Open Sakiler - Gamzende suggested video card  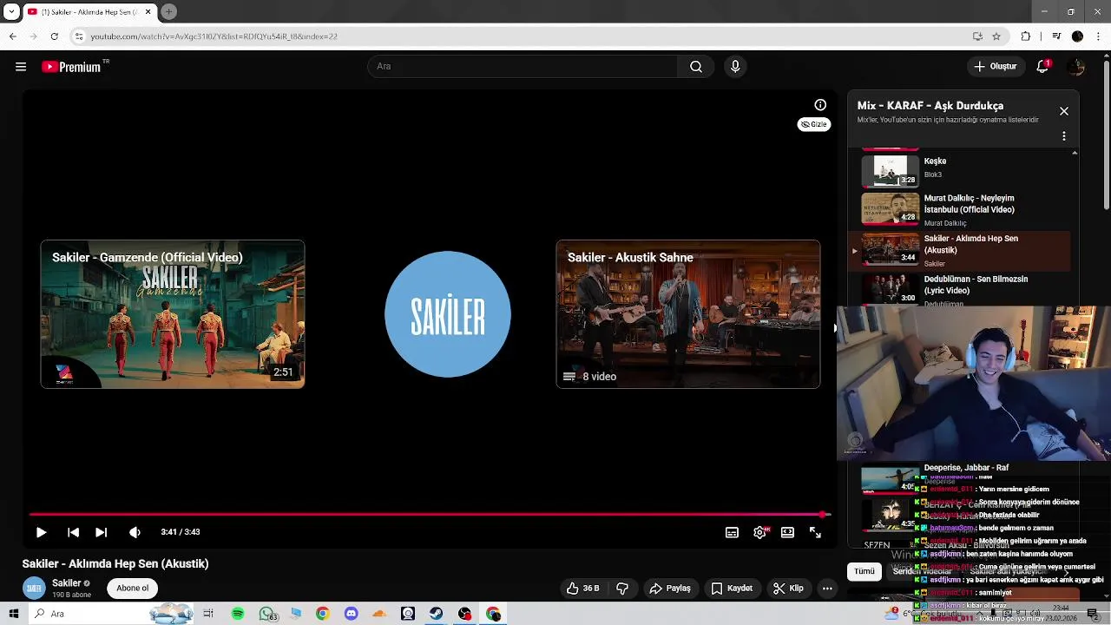point(173,314)
